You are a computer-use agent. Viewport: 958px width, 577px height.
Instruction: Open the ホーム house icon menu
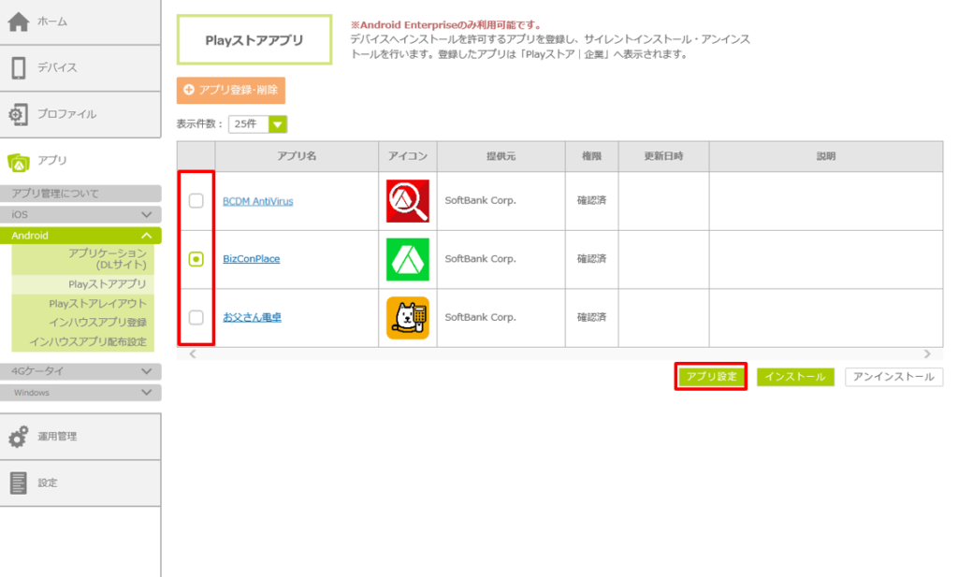click(x=19, y=22)
